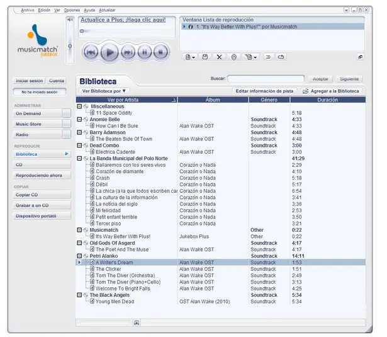Mute sound using the speaker icon
This screenshot has width=387, height=337.
pyautogui.click(x=70, y=20)
